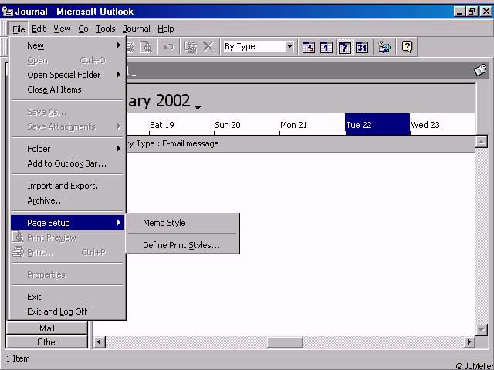Choose Define Print Styles option
The height and width of the screenshot is (370, 494).
coord(182,245)
